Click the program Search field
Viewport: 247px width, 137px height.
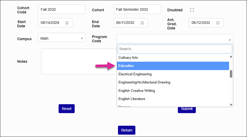pyautogui.click(x=175, y=49)
